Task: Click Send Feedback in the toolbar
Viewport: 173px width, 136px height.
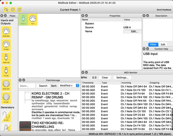Action: click(x=164, y=10)
